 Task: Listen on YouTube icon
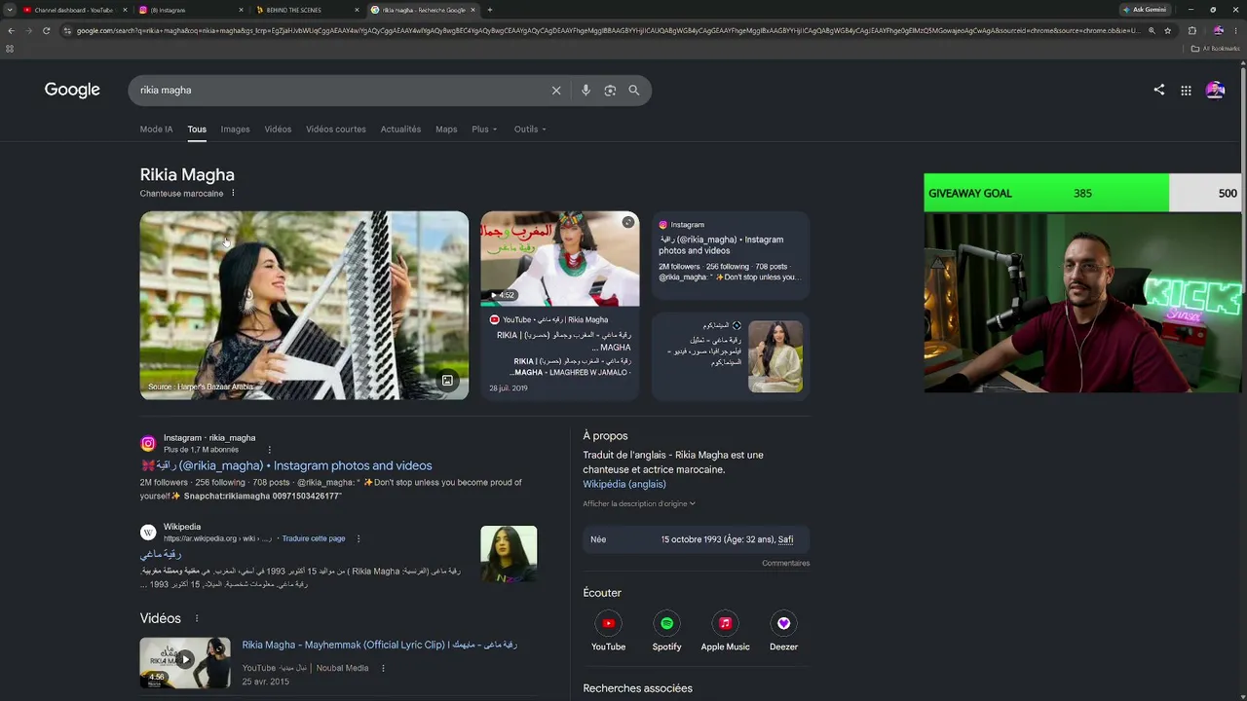tap(608, 623)
